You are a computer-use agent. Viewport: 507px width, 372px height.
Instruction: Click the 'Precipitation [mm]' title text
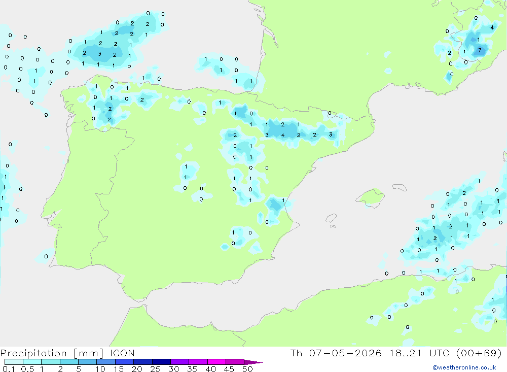coord(52,353)
